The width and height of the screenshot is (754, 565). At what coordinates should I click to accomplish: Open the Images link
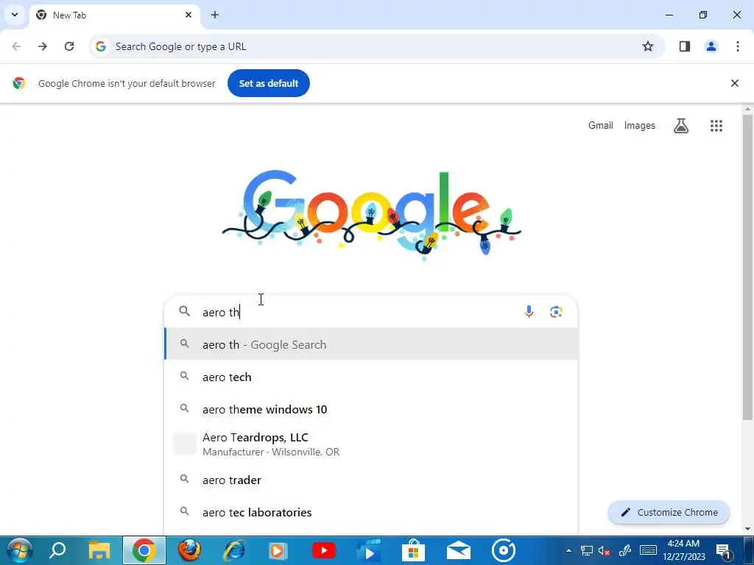tap(639, 125)
